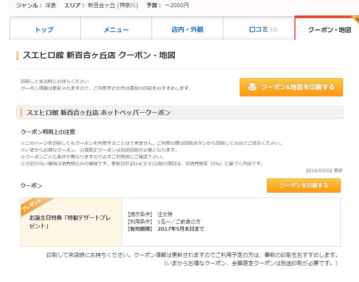Select coupon title お誕生日特典「特製デザートプレゼント」
The height and width of the screenshot is (282, 359).
70,222
